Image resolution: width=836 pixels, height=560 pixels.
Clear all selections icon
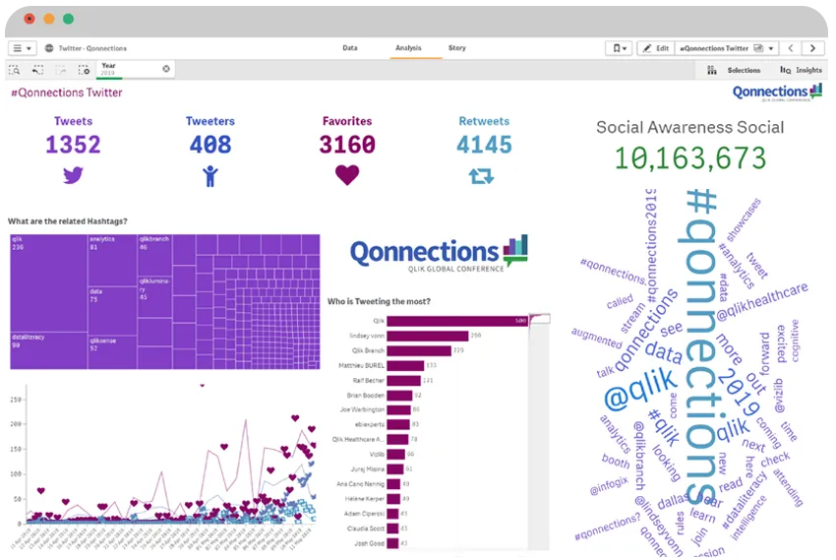(84, 70)
